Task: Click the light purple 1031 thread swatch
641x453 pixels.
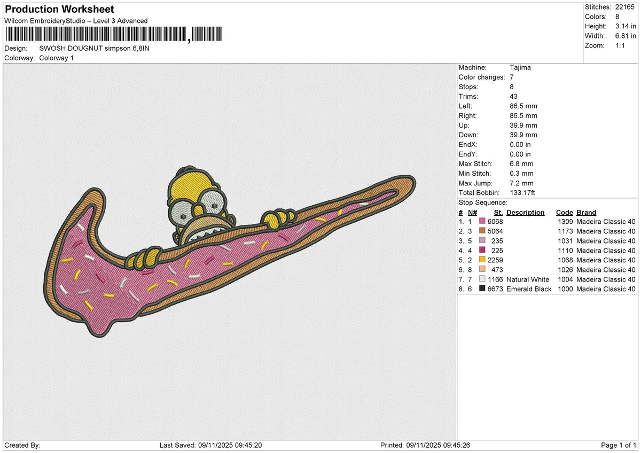Action: [482, 240]
